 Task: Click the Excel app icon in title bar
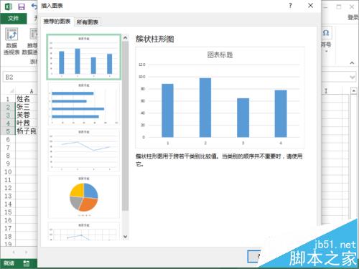(9, 6)
